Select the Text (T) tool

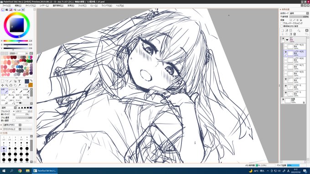click(x=19, y=81)
